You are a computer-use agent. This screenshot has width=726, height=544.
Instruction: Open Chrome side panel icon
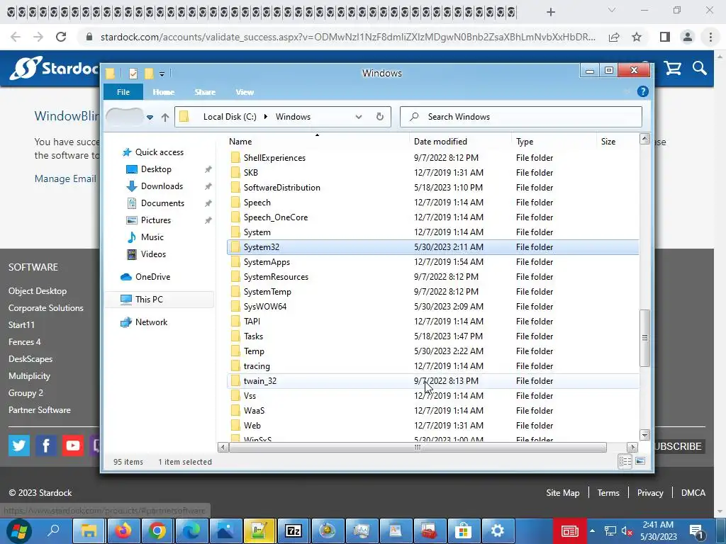click(664, 37)
